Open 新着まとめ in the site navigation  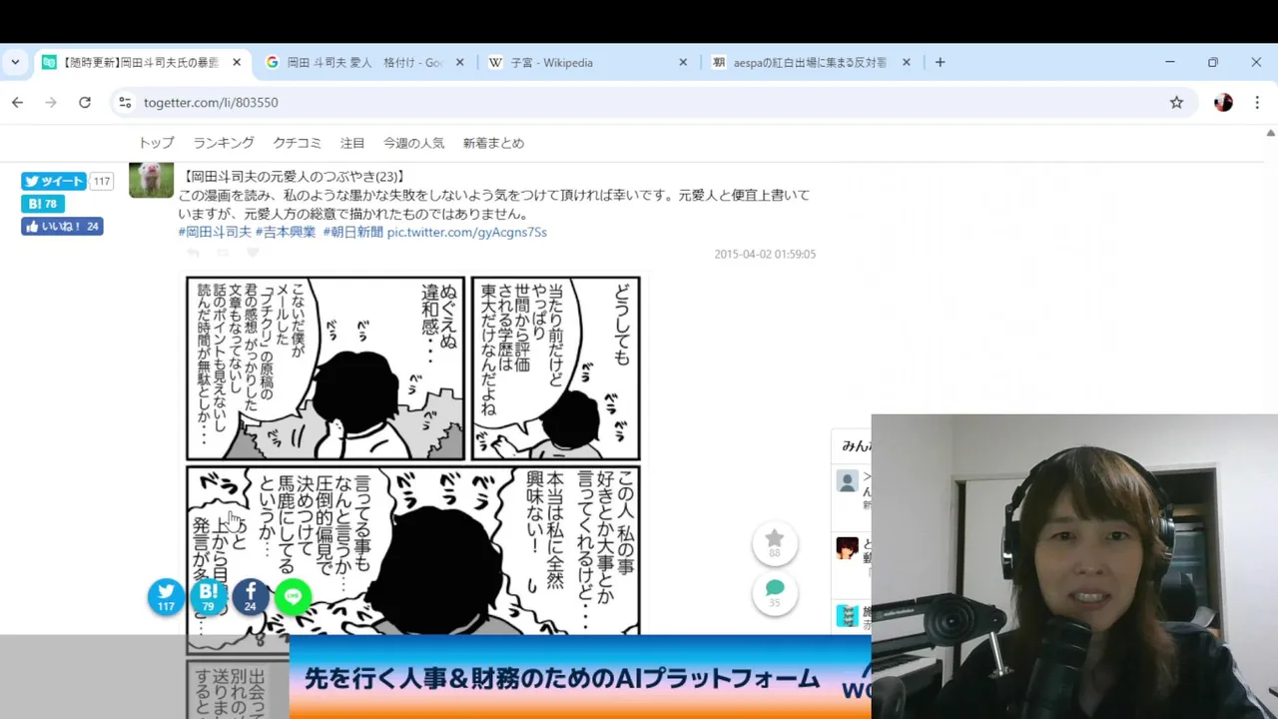pos(493,143)
